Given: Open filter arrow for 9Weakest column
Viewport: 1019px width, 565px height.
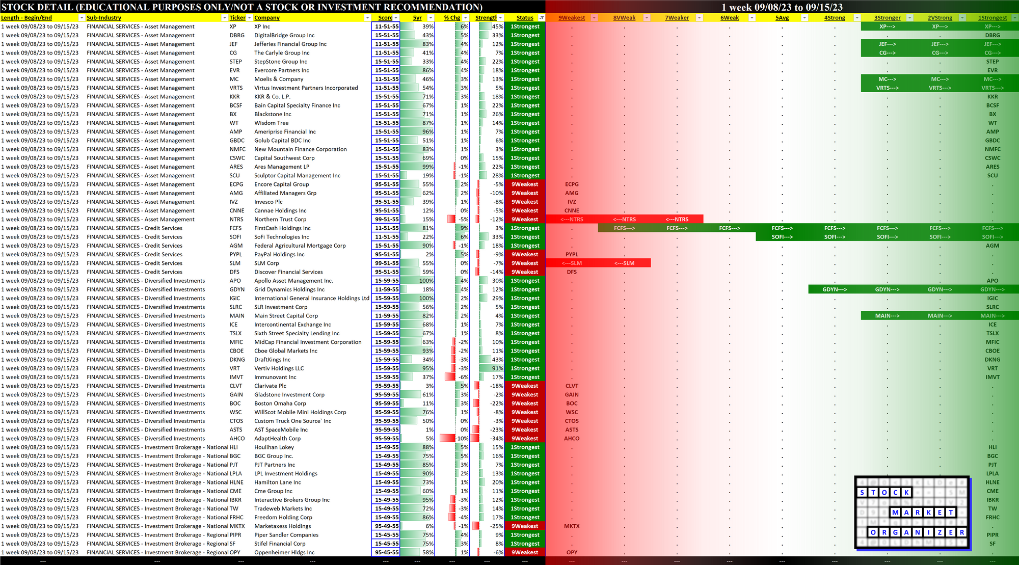Looking at the screenshot, I should coord(594,18).
